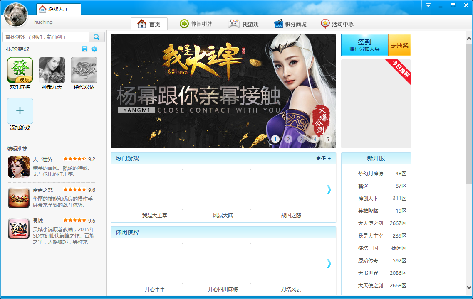This screenshot has width=473, height=299.
Task: Switch to the 活动中心 tab
Action: [x=337, y=24]
